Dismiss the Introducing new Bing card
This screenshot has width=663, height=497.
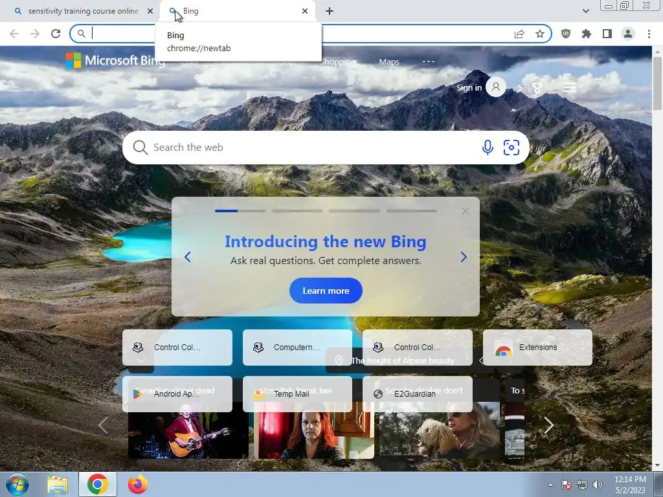[465, 211]
